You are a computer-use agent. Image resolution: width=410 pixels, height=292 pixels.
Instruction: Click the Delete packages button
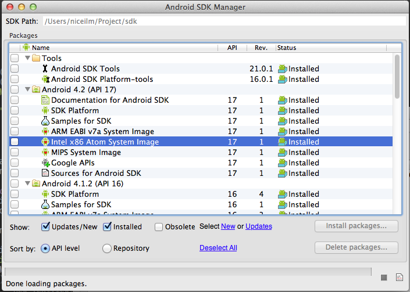click(x=356, y=247)
